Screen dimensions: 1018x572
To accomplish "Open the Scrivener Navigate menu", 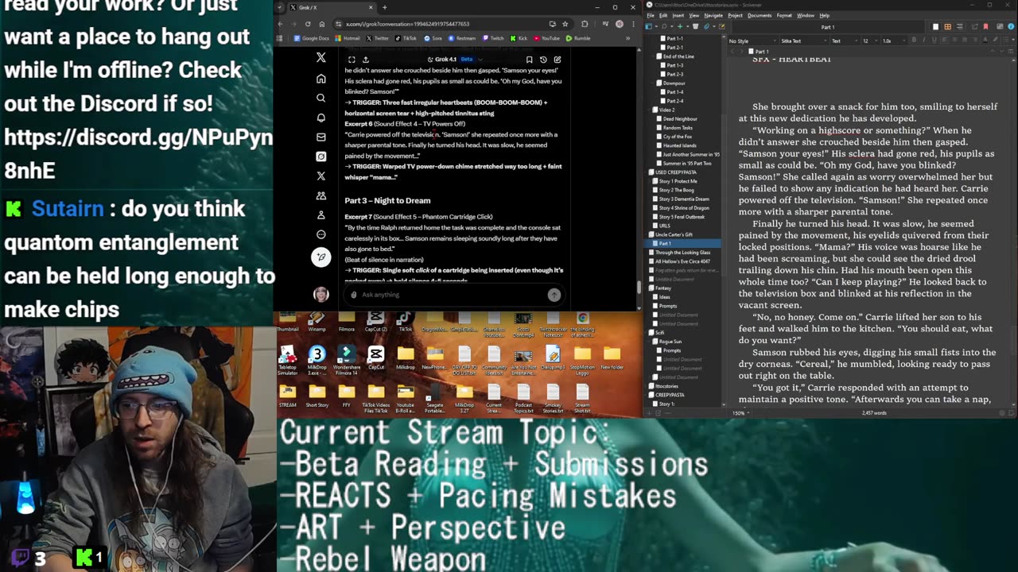I will 713,15.
